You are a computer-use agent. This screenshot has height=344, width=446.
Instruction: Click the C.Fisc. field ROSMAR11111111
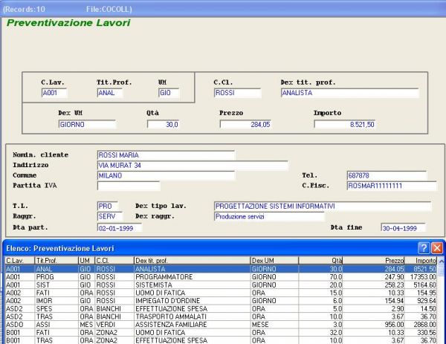392,186
